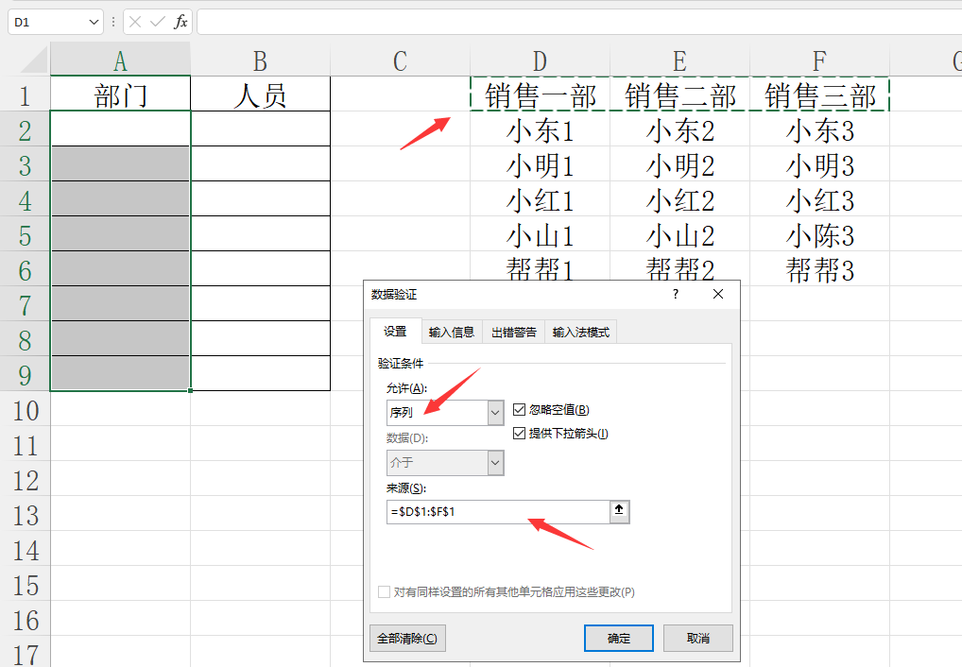Image resolution: width=962 pixels, height=667 pixels.
Task: Click cell containing 销售三部
Action: tap(819, 95)
